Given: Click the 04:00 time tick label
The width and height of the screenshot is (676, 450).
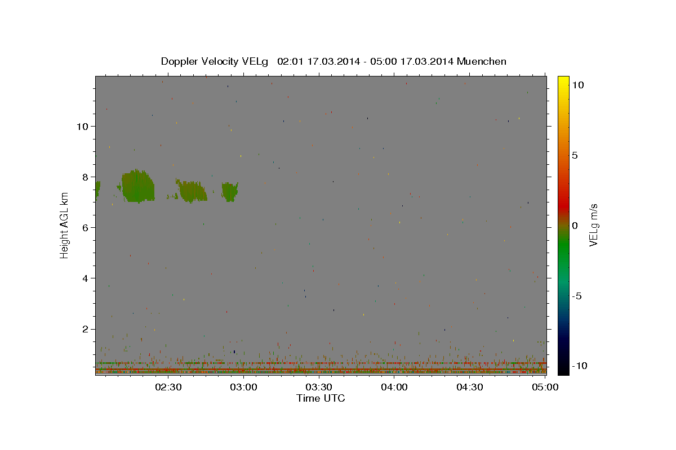Looking at the screenshot, I should coord(394,387).
